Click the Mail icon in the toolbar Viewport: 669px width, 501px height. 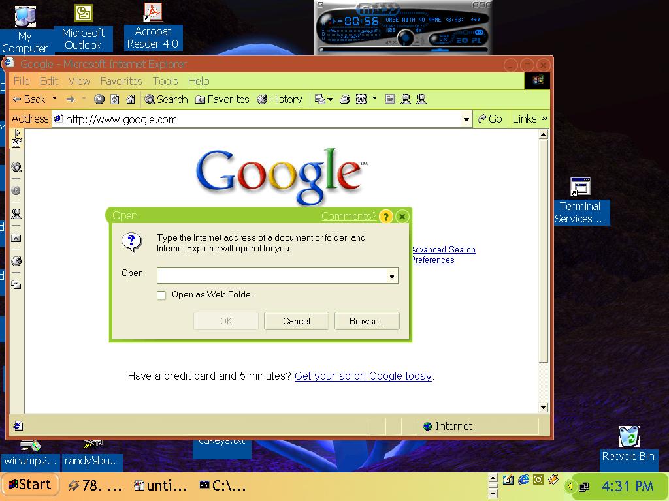[319, 100]
